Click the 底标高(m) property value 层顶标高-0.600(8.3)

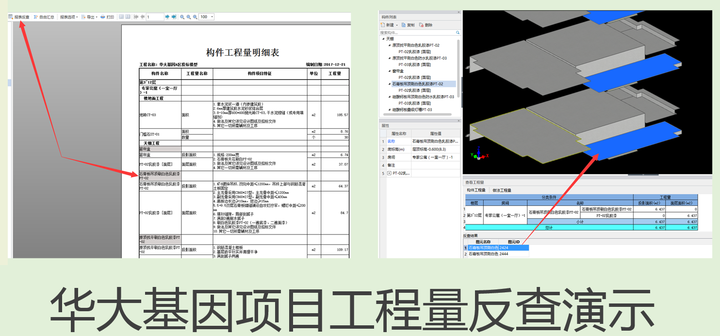click(435, 150)
